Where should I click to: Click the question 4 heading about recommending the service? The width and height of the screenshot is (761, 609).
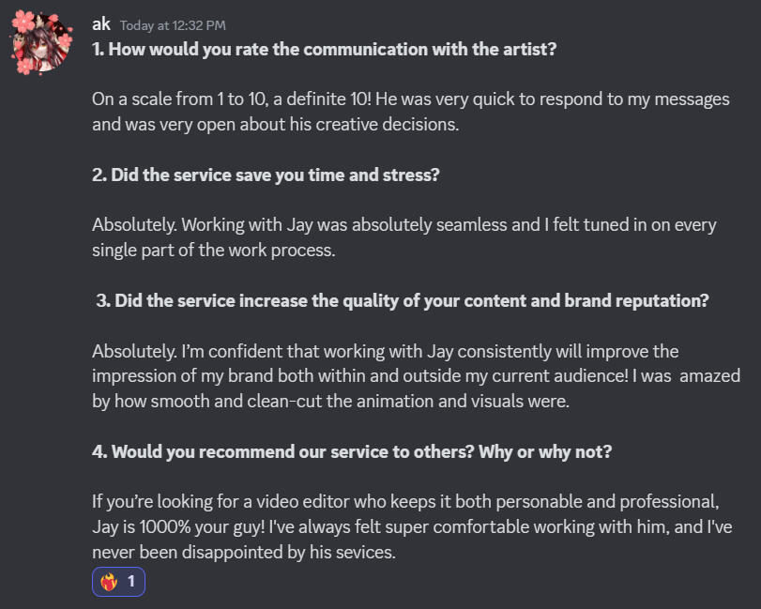pos(353,451)
